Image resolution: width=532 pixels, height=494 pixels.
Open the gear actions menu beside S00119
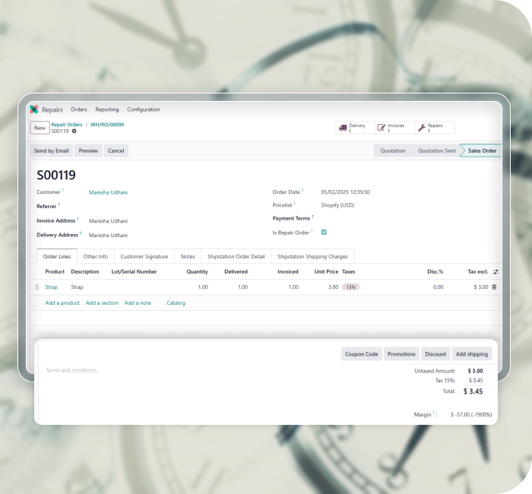click(x=74, y=131)
